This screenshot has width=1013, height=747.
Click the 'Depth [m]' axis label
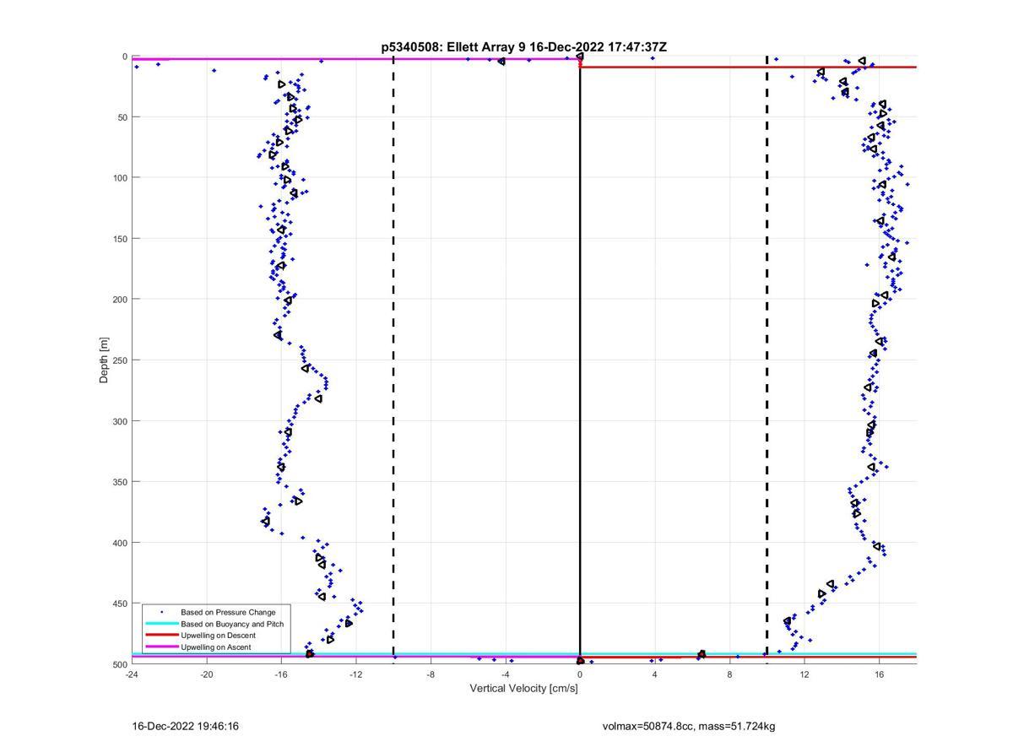pyautogui.click(x=104, y=360)
